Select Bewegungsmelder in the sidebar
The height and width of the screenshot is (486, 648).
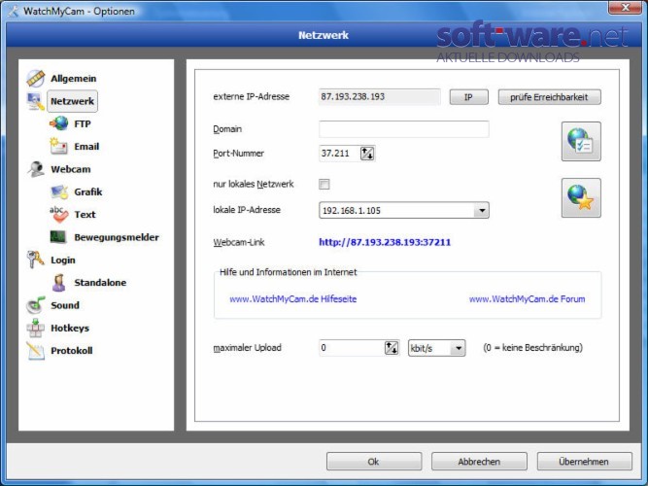point(117,237)
